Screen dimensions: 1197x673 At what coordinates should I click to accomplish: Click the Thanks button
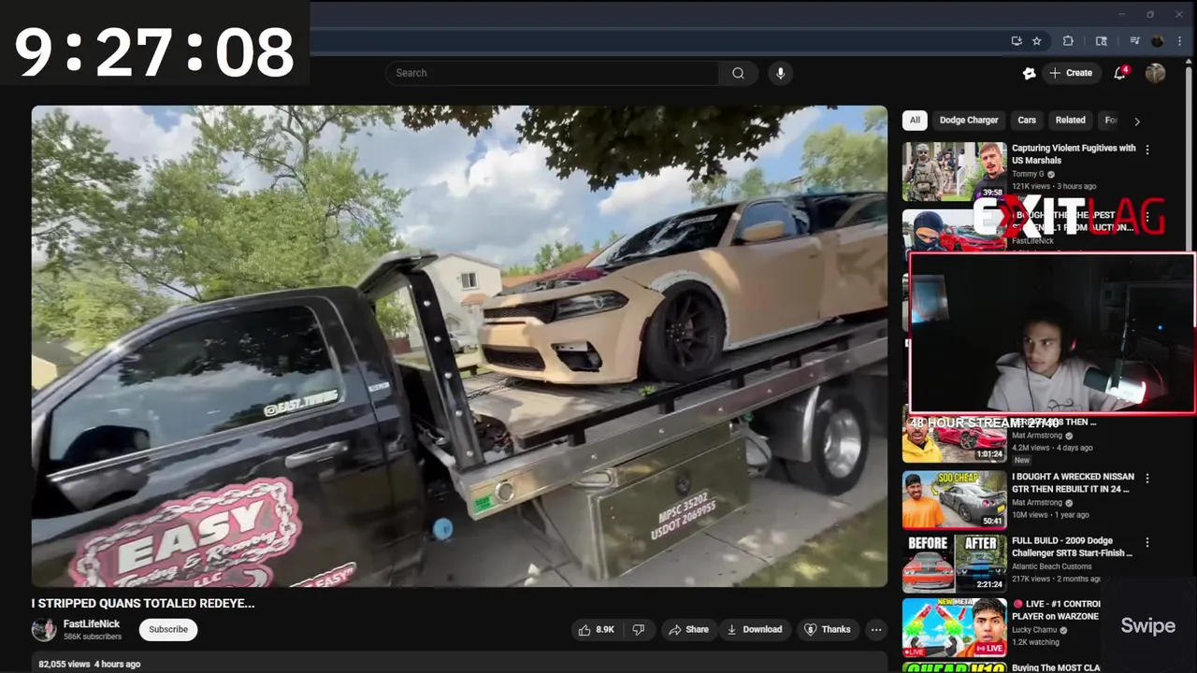tap(828, 629)
